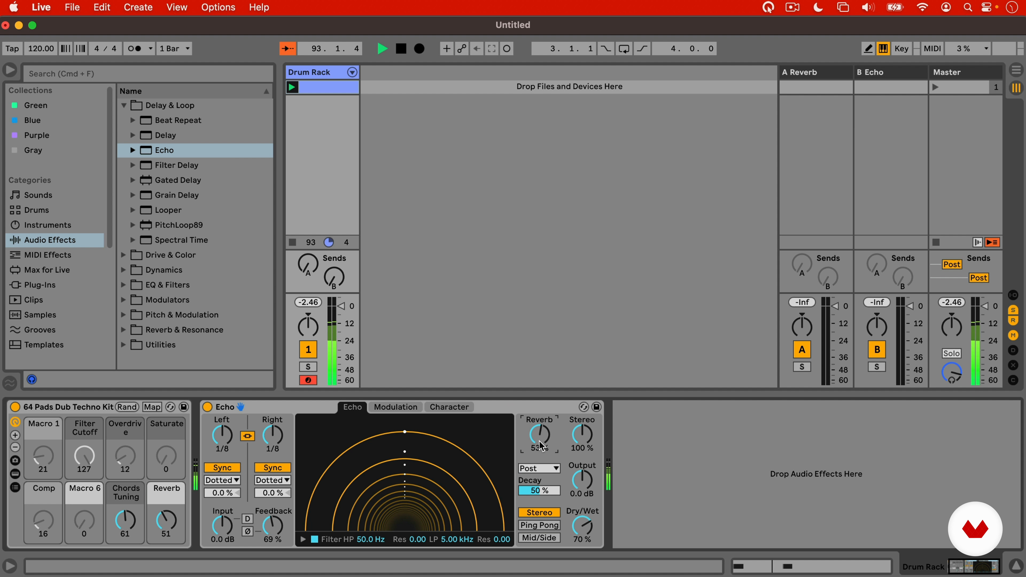The width and height of the screenshot is (1026, 577).
Task: Expand the Utilities folder
Action: pyautogui.click(x=123, y=345)
